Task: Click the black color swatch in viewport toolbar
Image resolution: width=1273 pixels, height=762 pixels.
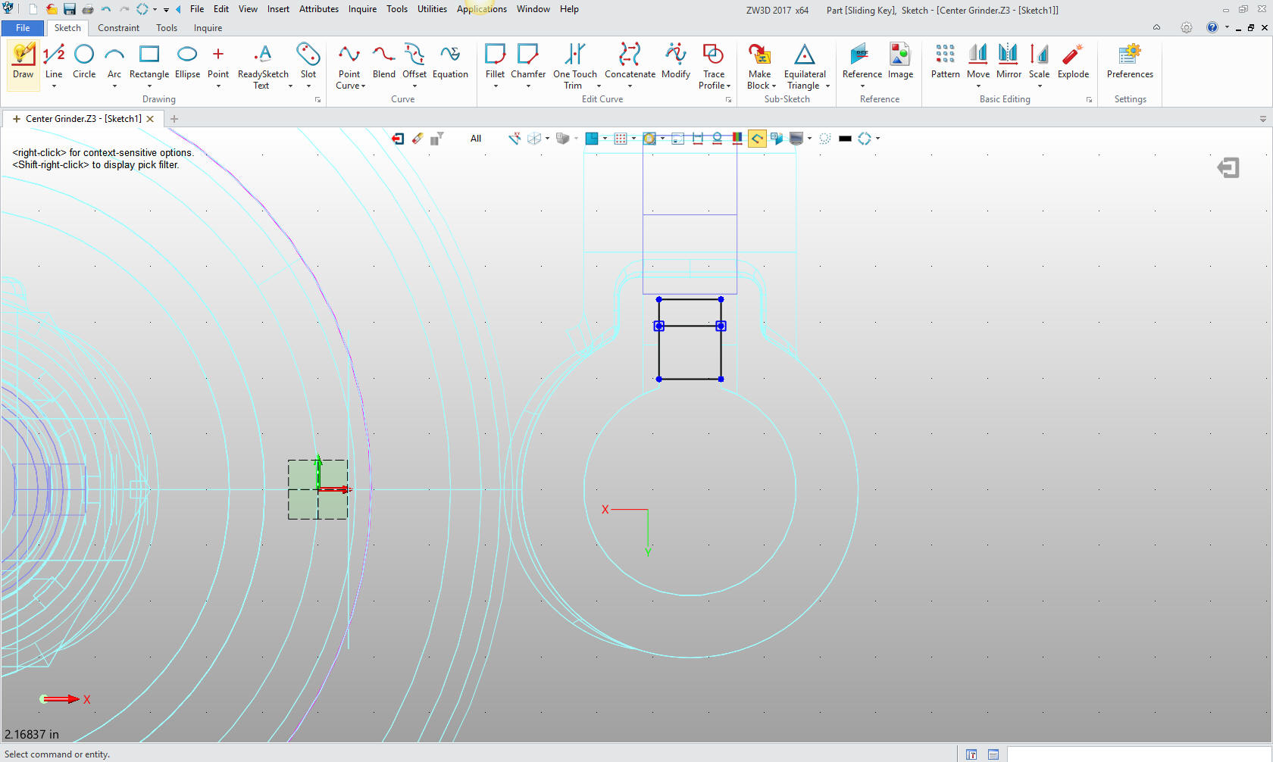Action: (846, 139)
